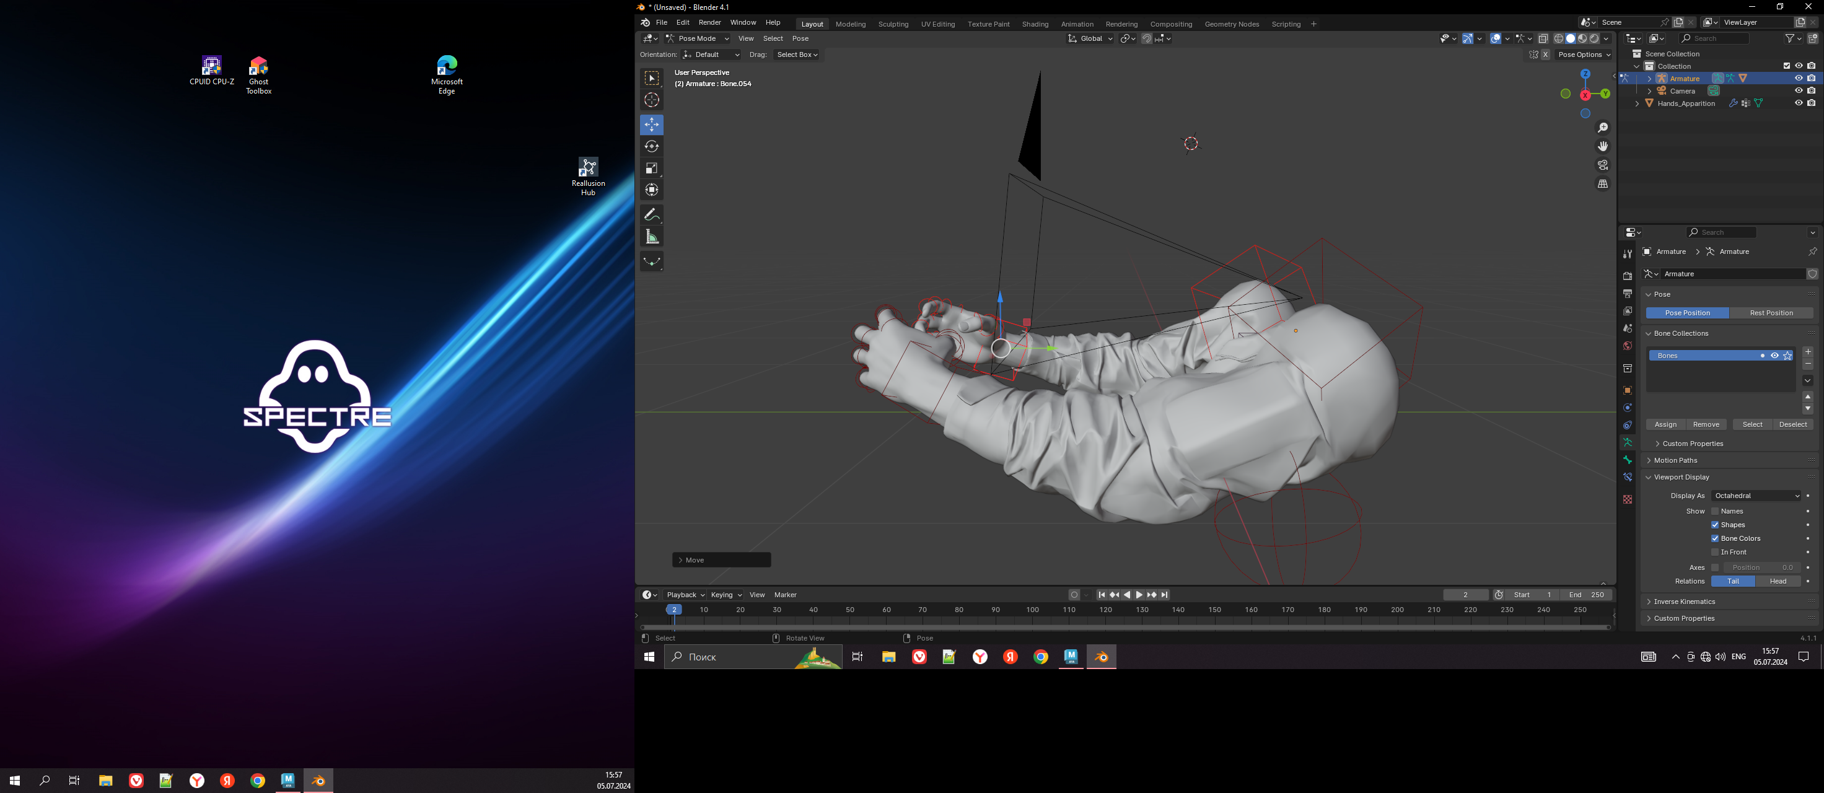Toggle the Bones collection eye icon
1824x793 pixels.
[x=1774, y=356]
